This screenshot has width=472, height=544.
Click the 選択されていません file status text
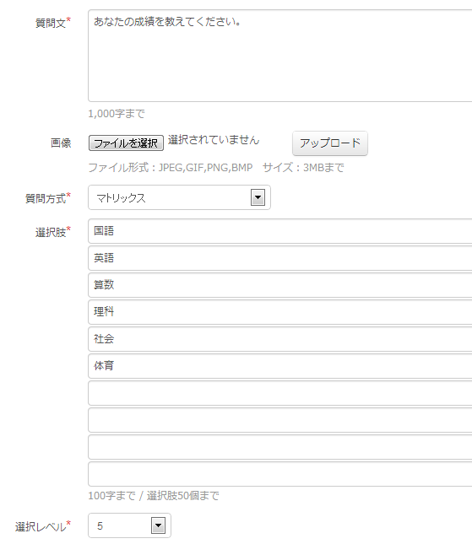coord(214,140)
